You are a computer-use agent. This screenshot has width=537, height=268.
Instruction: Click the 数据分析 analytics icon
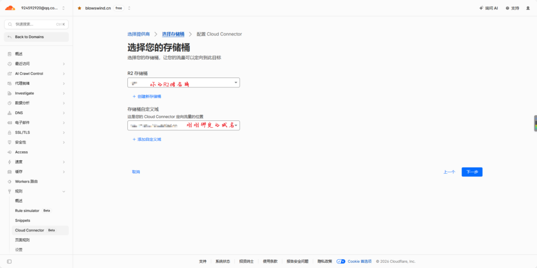click(x=9, y=103)
